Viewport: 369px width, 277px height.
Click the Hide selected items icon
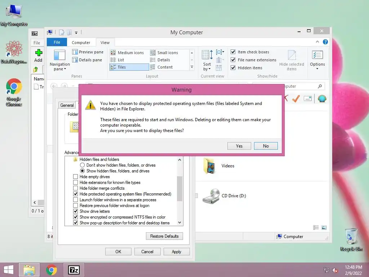[x=292, y=55]
